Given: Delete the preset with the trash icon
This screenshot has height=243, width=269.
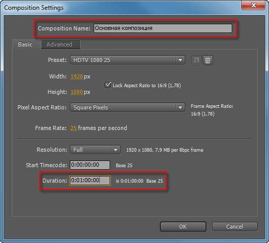Looking at the screenshot, I should point(208,60).
